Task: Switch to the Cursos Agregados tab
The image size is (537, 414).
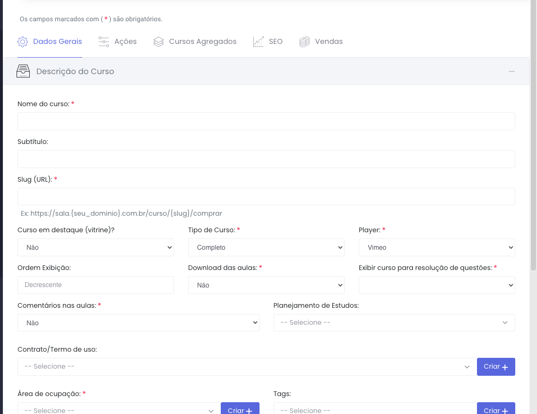Action: [x=202, y=42]
